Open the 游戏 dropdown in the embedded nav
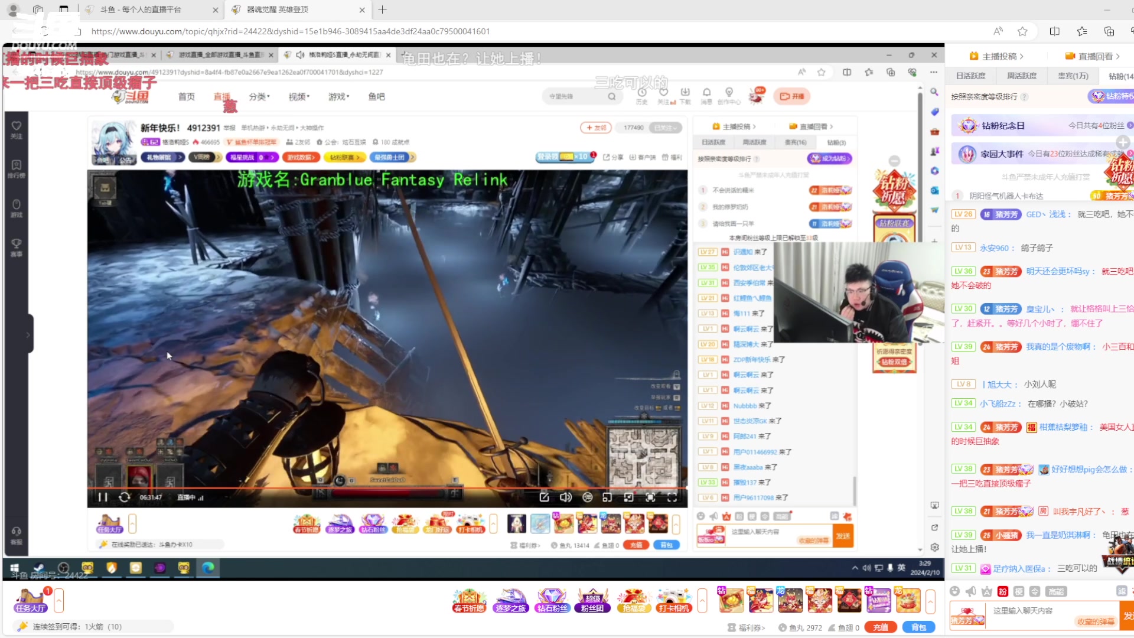 point(339,96)
